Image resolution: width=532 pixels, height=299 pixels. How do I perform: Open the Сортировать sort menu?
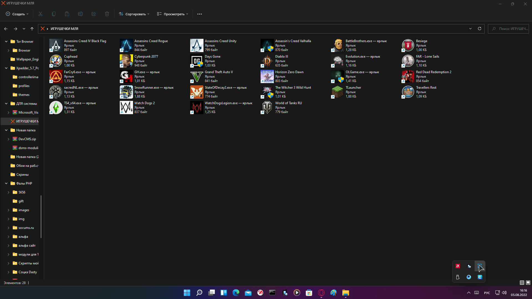134,14
